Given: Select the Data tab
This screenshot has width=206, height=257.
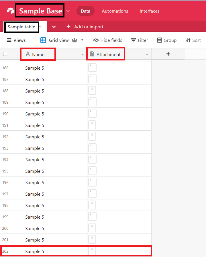Looking at the screenshot, I should pyautogui.click(x=85, y=11).
